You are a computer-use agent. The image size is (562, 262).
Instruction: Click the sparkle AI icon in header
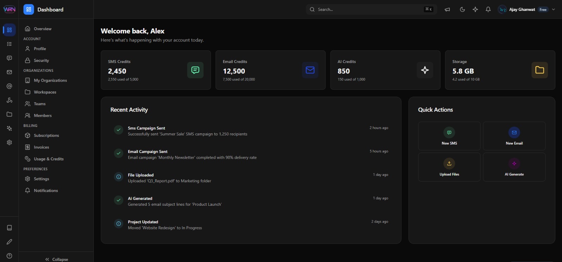(475, 9)
